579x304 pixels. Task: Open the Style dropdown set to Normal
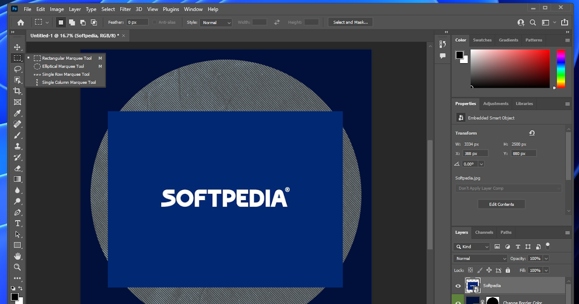pyautogui.click(x=215, y=23)
